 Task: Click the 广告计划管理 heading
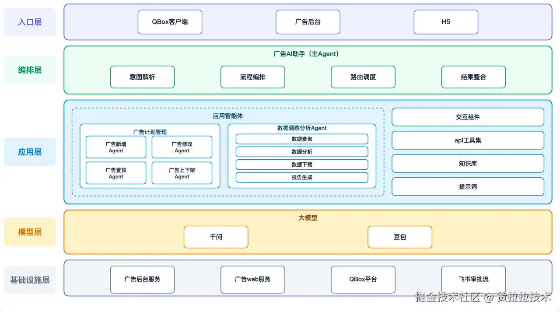tap(150, 132)
